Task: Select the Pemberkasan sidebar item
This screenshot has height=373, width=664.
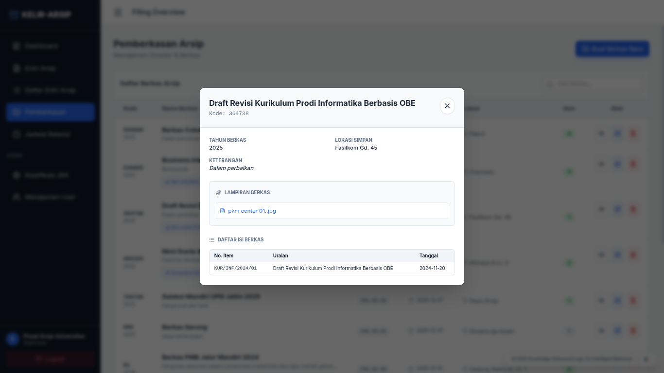Action: coord(45,112)
